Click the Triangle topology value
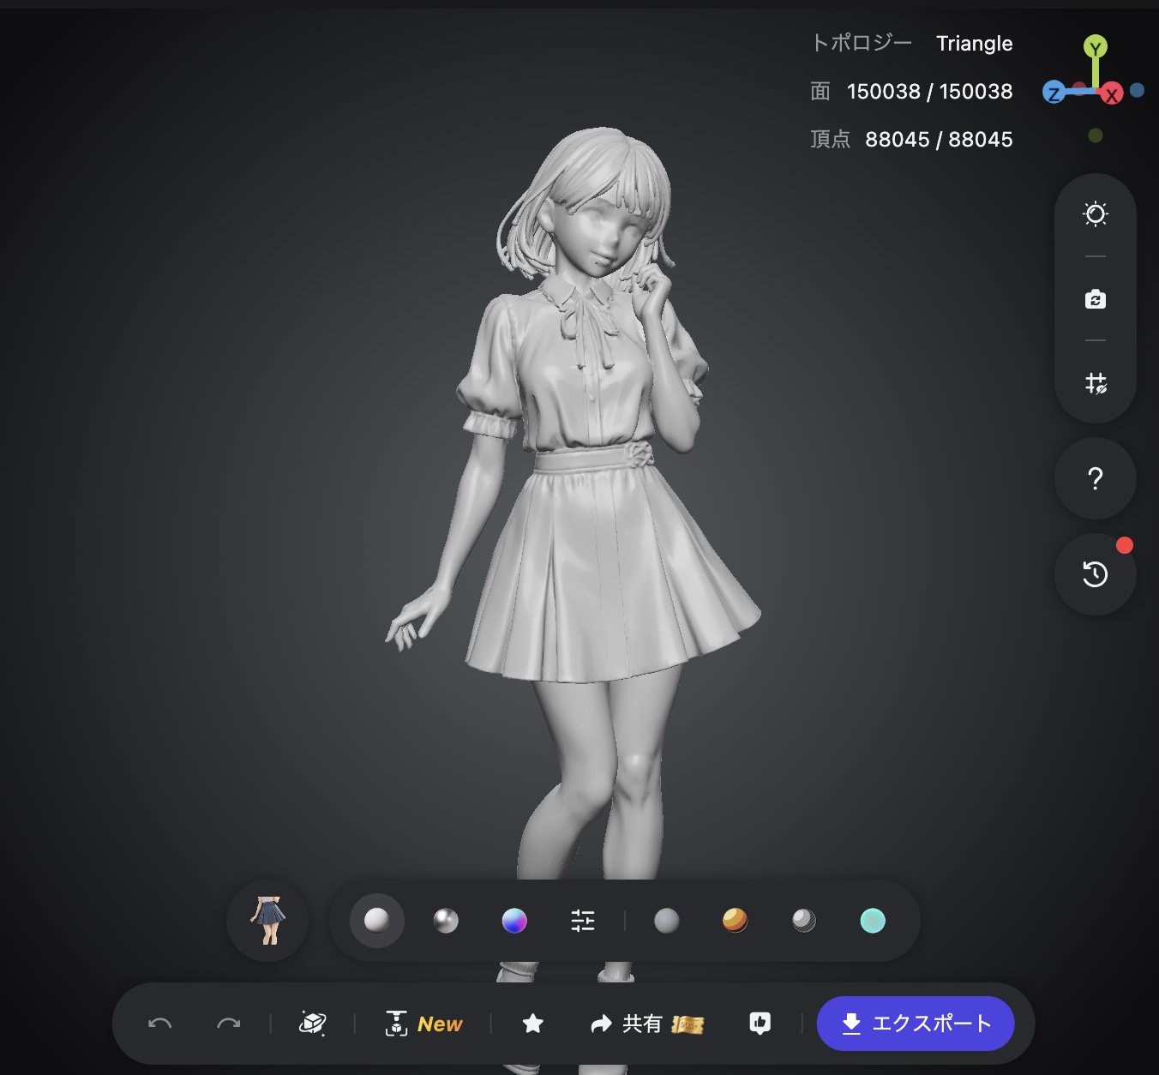 tap(975, 44)
